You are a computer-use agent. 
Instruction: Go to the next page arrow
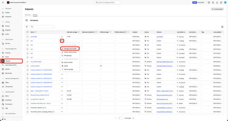pyautogui.click(x=133, y=118)
